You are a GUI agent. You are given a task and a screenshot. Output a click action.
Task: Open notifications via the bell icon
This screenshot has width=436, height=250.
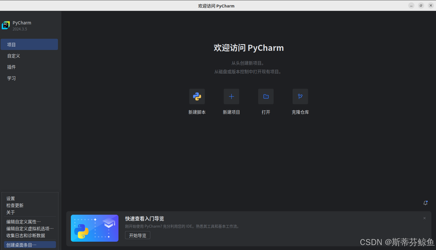click(x=425, y=203)
